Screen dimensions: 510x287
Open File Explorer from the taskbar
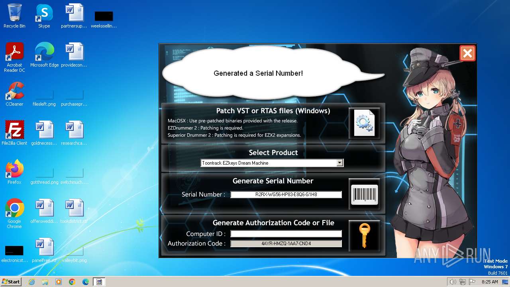click(45, 282)
